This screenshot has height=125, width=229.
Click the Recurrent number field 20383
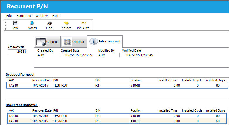point(17,52)
